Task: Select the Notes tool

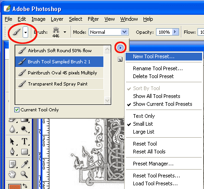Action: 12,164
